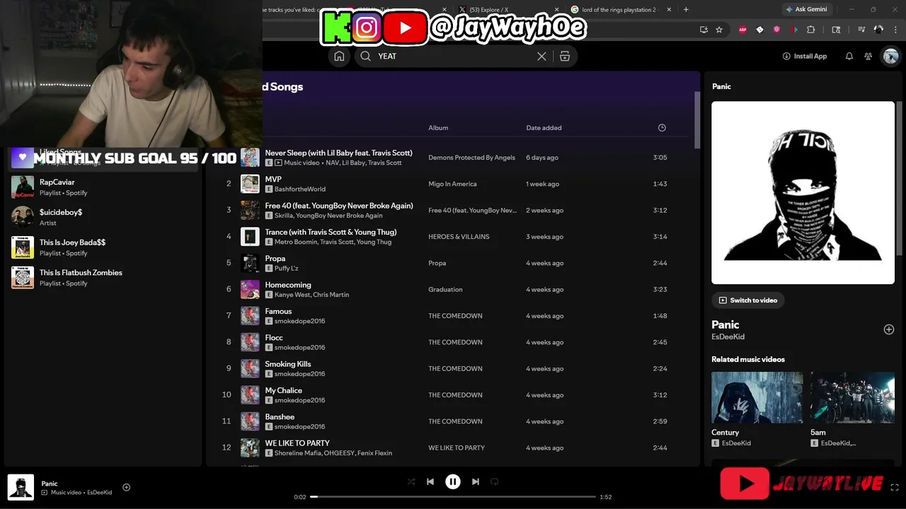Skip to the next track
906x509 pixels.
coord(476,481)
